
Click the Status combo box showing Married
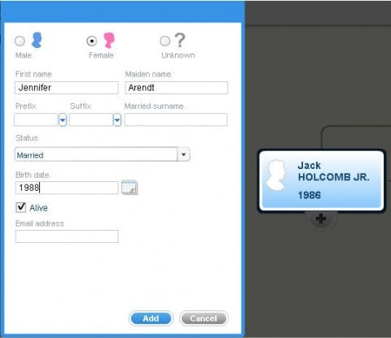click(x=103, y=154)
